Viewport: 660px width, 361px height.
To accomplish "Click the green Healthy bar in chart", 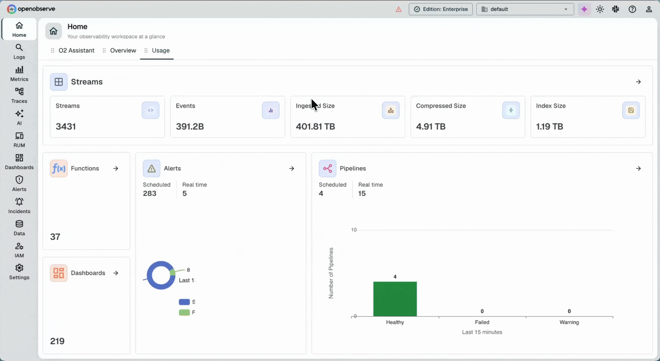I will (395, 299).
